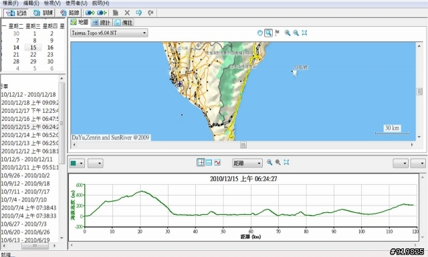The image size is (428, 257).
Task: Select activity 2010/12/16 上午 06:47
Action: (x=29, y=119)
